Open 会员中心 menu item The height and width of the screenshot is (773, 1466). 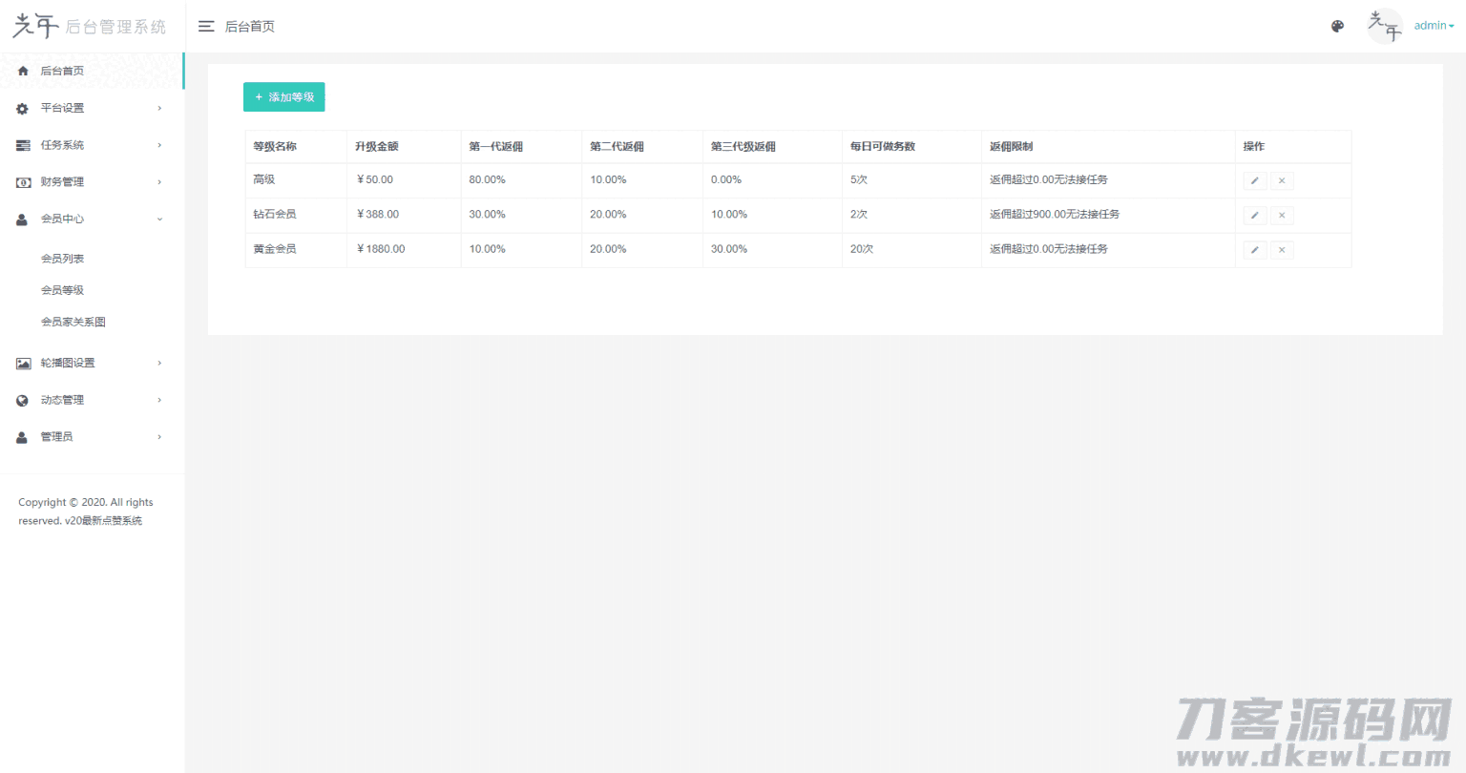point(92,219)
